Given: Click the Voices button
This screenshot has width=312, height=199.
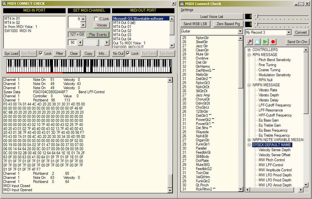Looking at the screenshot, I should 102,25.
